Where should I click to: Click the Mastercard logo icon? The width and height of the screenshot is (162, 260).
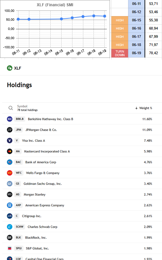[x=10, y=151]
